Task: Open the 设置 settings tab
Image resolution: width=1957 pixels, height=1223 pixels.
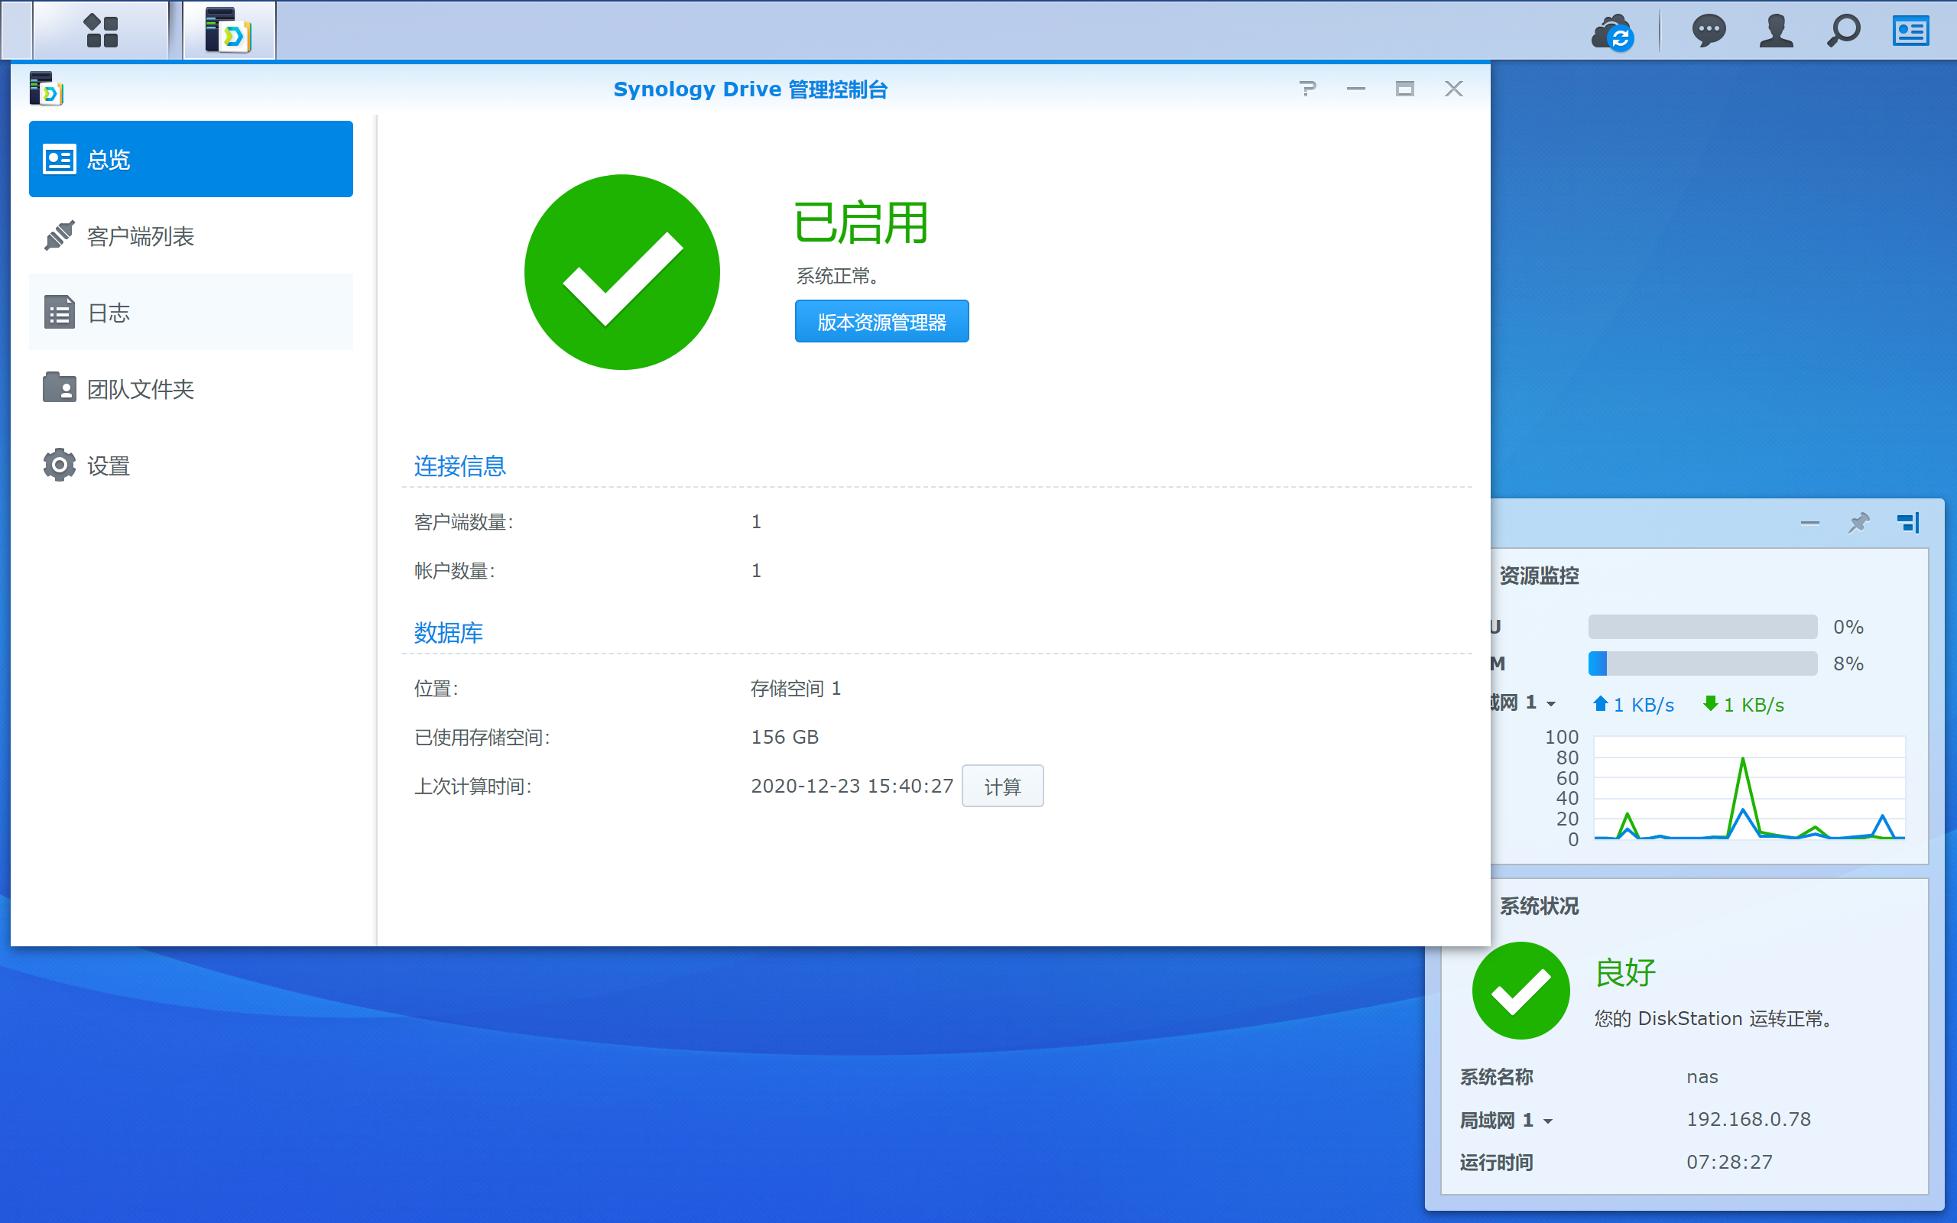Action: [x=191, y=466]
